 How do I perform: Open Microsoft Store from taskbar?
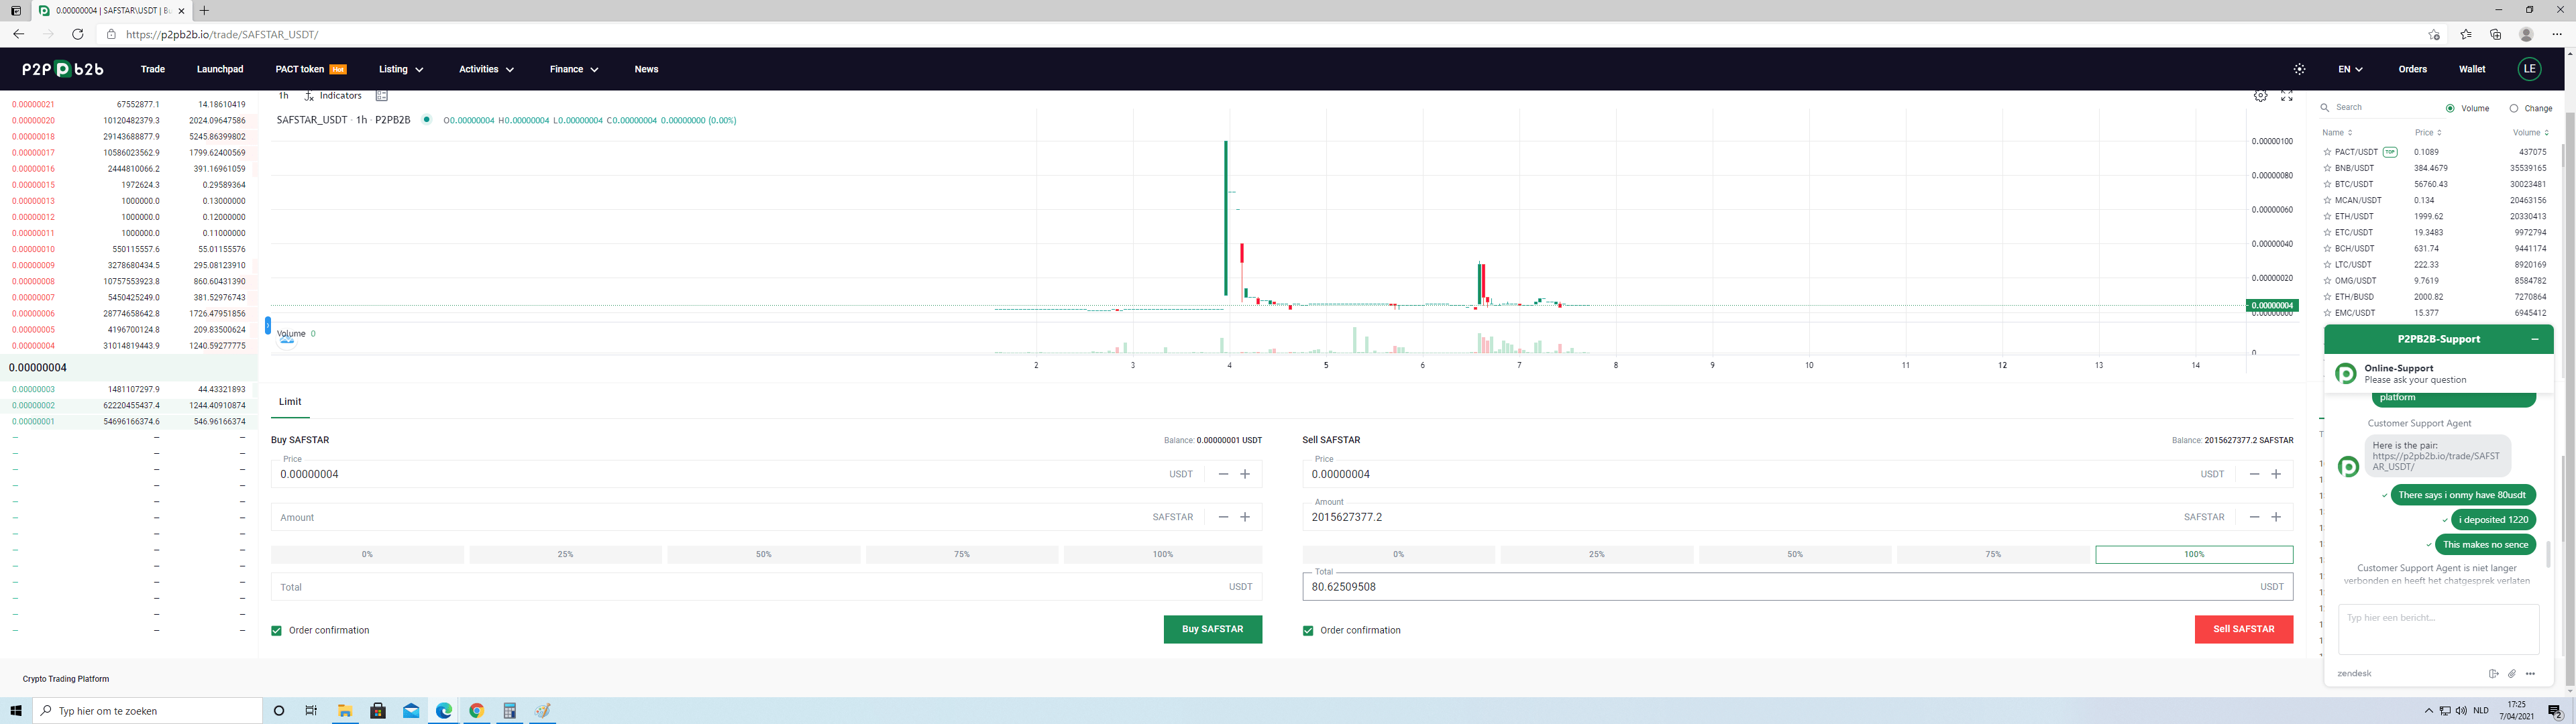(378, 711)
